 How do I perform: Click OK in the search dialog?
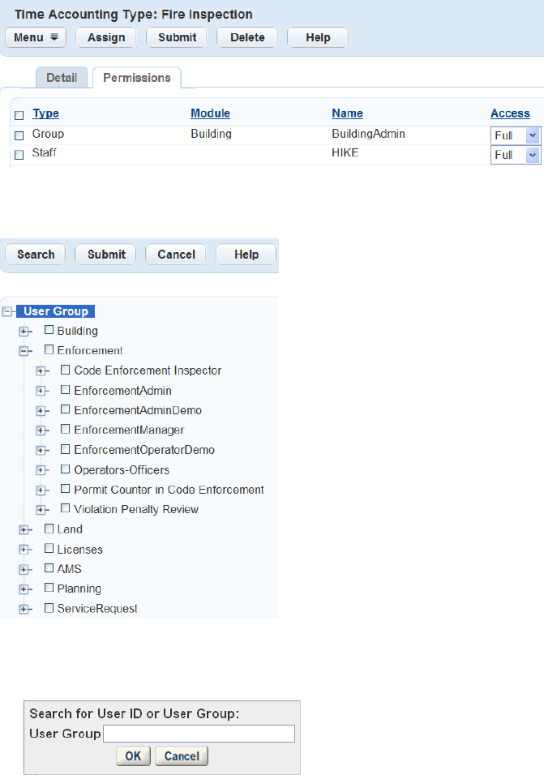pyautogui.click(x=133, y=756)
